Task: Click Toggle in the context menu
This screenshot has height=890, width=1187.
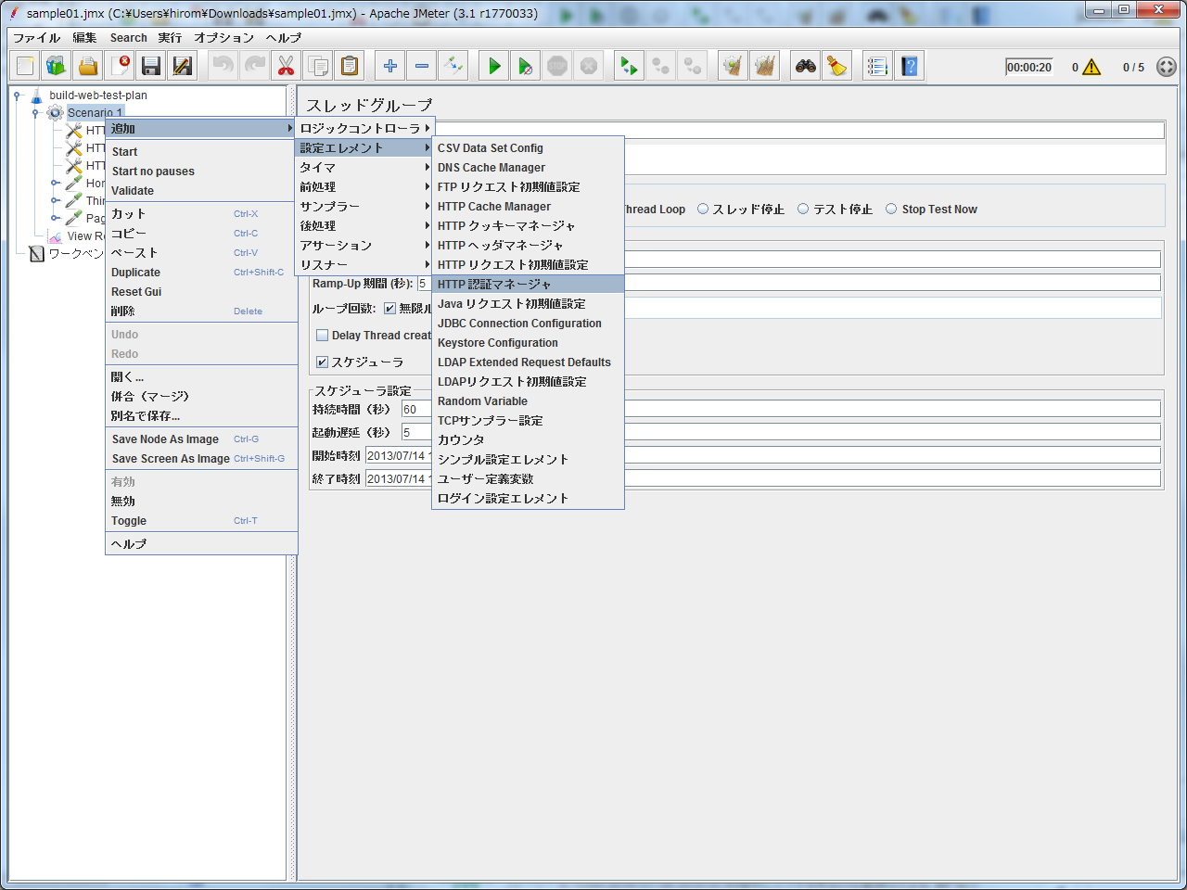Action: pos(201,521)
